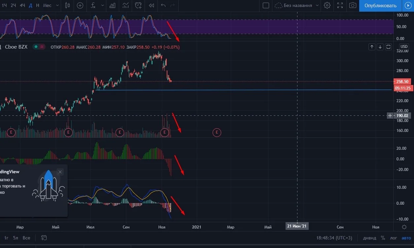
Task: Expand the indicator templates dropdown arrow
Action: pyautogui.click(x=103, y=5)
